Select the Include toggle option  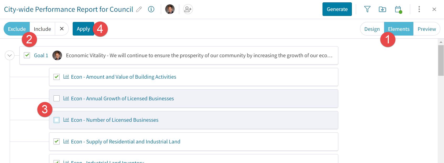(x=42, y=29)
